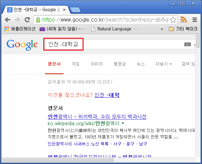202x164 pixels.
Task: Minimize the Chrome window
Action: click(173, 3)
